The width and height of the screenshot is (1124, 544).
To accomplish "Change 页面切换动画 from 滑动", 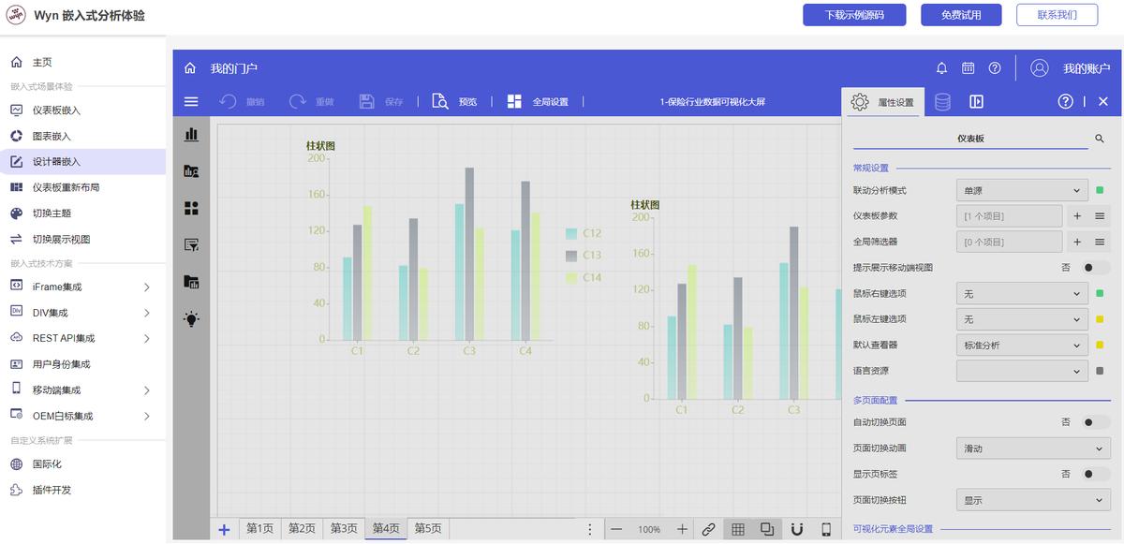I will 1033,448.
